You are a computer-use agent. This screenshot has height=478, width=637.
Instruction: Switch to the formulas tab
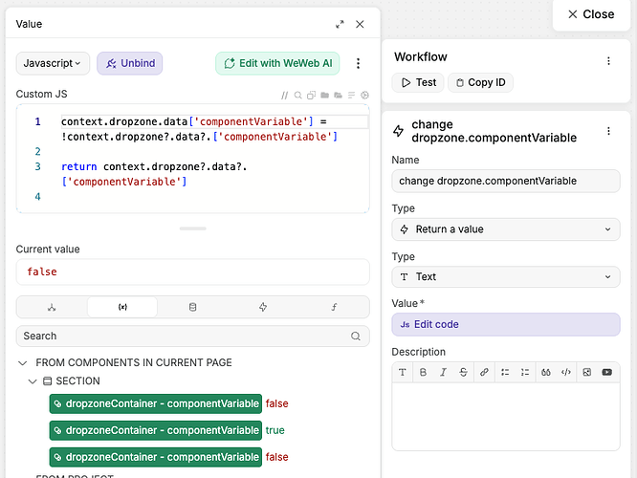pos(334,307)
